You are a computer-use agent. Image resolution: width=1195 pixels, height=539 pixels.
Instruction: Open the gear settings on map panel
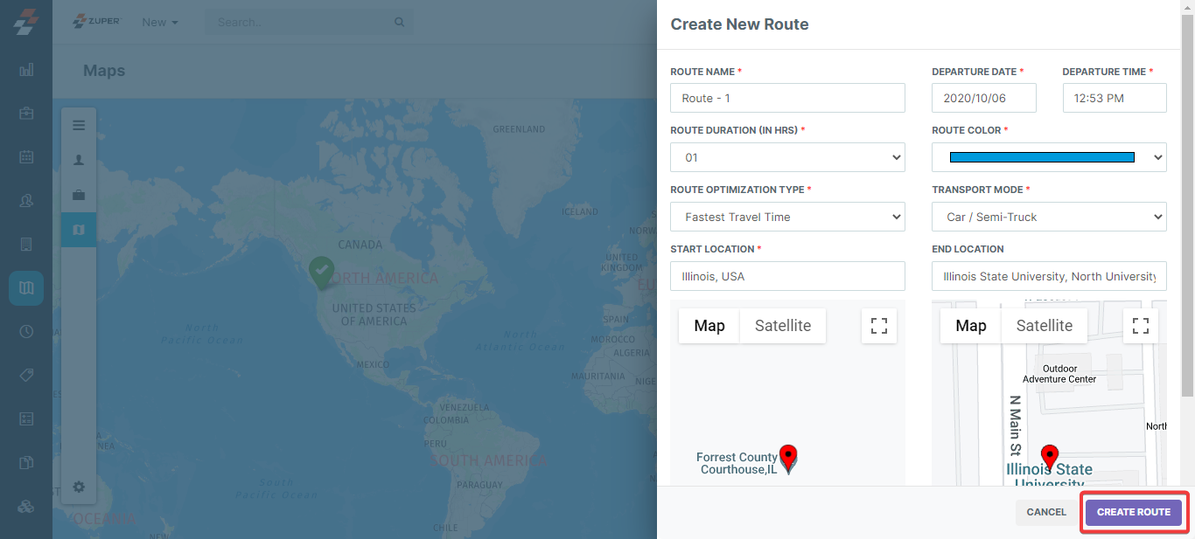click(79, 487)
